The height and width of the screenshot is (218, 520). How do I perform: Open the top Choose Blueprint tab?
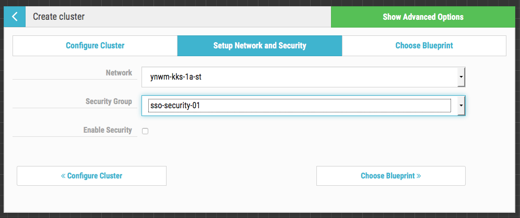424,46
